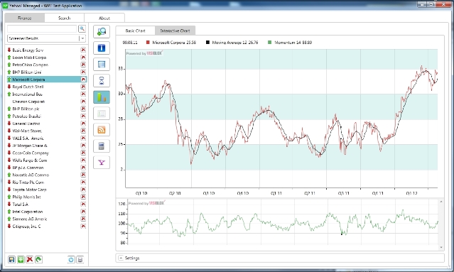Open the stock screener search tool
This screenshot has width=454, height=272.
102,32
